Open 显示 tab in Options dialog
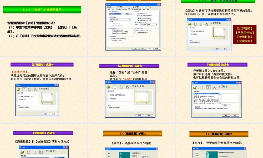The height and width of the screenshot is (158, 263). [x=113, y=9]
